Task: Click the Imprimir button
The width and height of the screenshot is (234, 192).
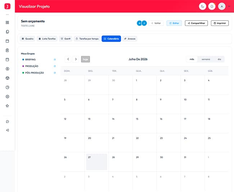Action: click(x=220, y=23)
